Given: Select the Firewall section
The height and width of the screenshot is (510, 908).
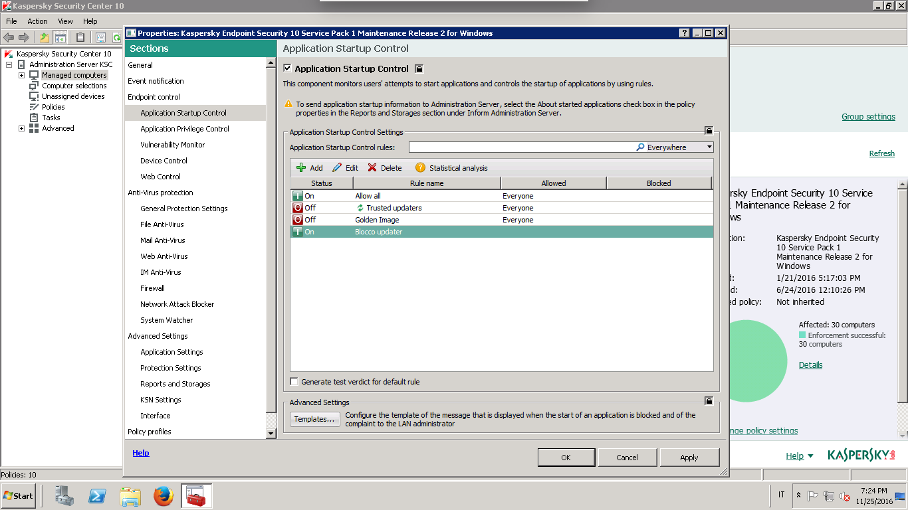Looking at the screenshot, I should coord(152,288).
